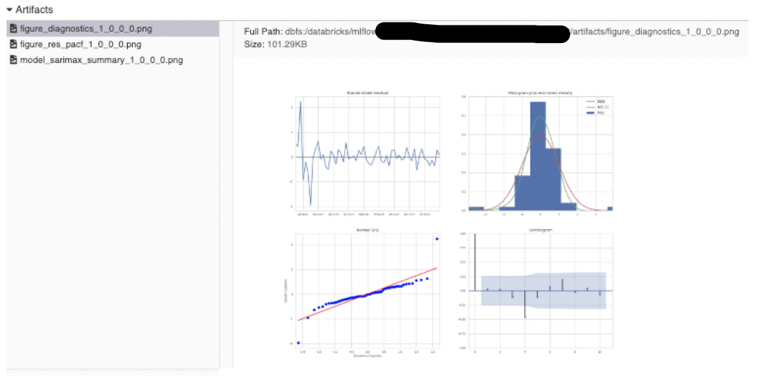Click the model_sarimax_summary file icon

[13, 60]
